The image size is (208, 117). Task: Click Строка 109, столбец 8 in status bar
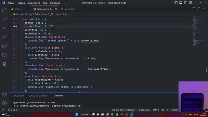(x=123, y=110)
